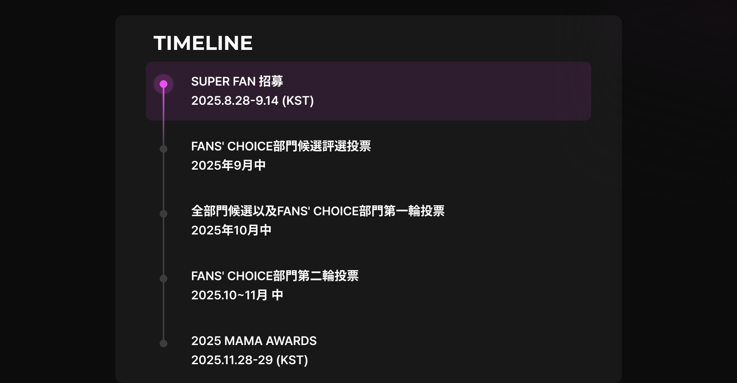
Task: Click the gray dot beside FANS' CHOICE部門候選評選投票
Action: tap(164, 149)
